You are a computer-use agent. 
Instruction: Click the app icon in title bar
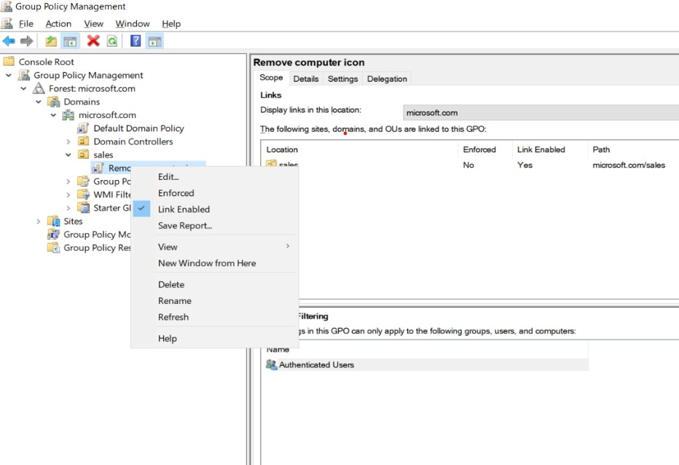coord(7,7)
